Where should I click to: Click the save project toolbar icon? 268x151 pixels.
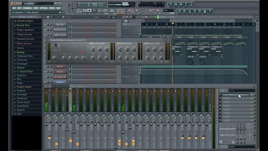184,11
